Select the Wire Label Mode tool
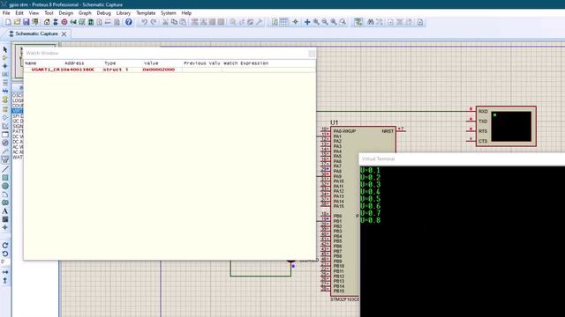The width and height of the screenshot is (565, 317). click(x=5, y=74)
